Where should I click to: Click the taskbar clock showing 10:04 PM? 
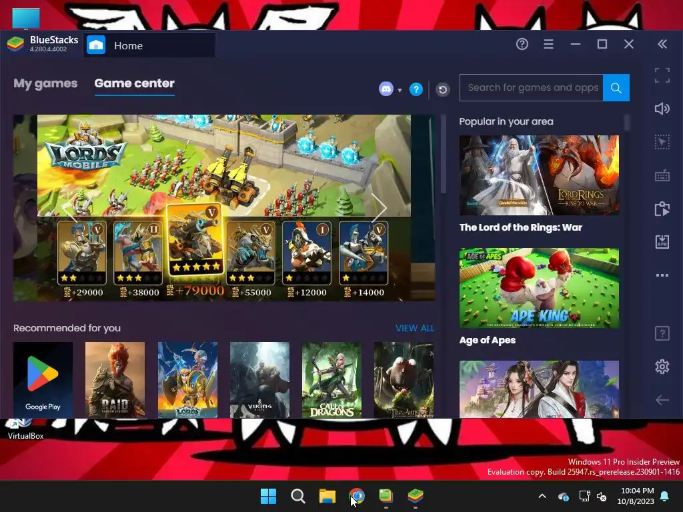[636, 496]
